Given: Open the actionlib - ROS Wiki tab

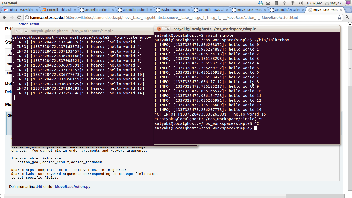Looking at the screenshot, I should pyautogui.click(x=211, y=10).
